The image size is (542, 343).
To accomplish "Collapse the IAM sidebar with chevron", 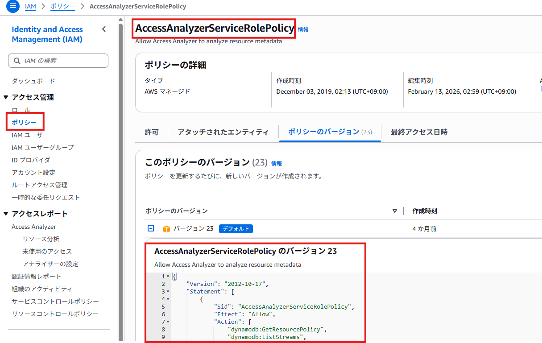I will pyautogui.click(x=104, y=29).
